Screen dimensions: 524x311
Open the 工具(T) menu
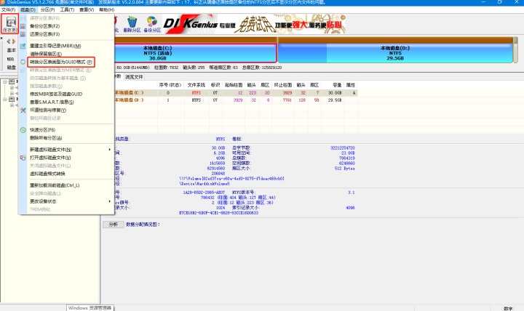coord(67,9)
